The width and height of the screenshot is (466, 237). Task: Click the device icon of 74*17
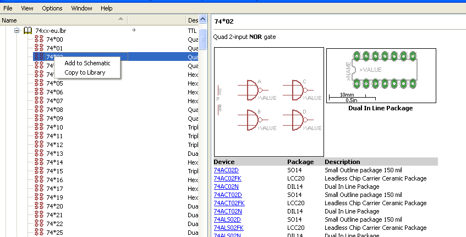click(39, 188)
